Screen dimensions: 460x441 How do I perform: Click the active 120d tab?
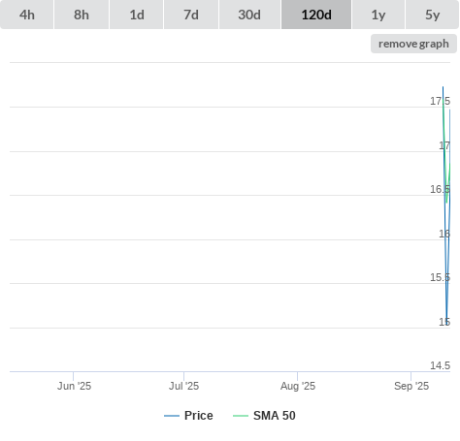[316, 15]
